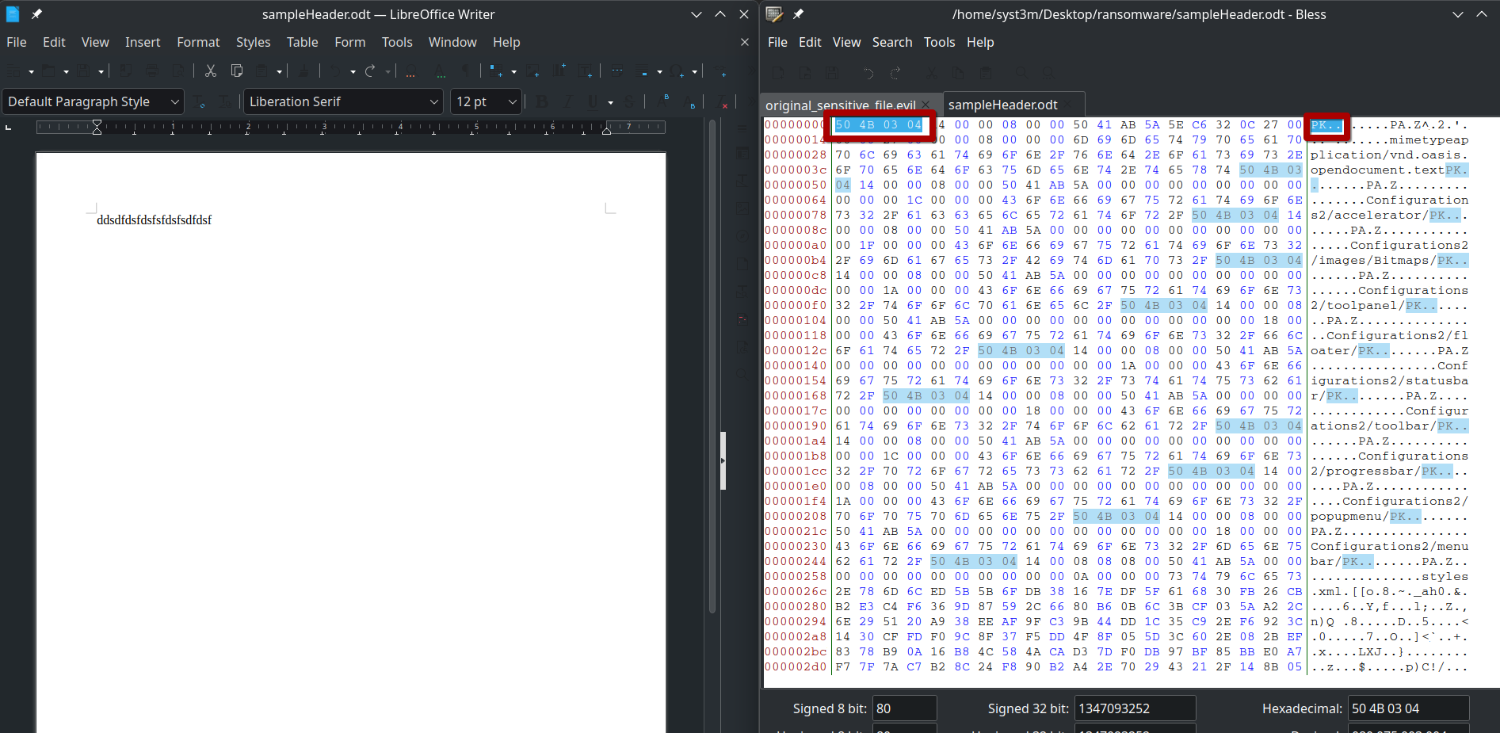Click the Redo arrow in Writer toolbar
Viewport: 1500px width, 733px height.
(x=370, y=71)
